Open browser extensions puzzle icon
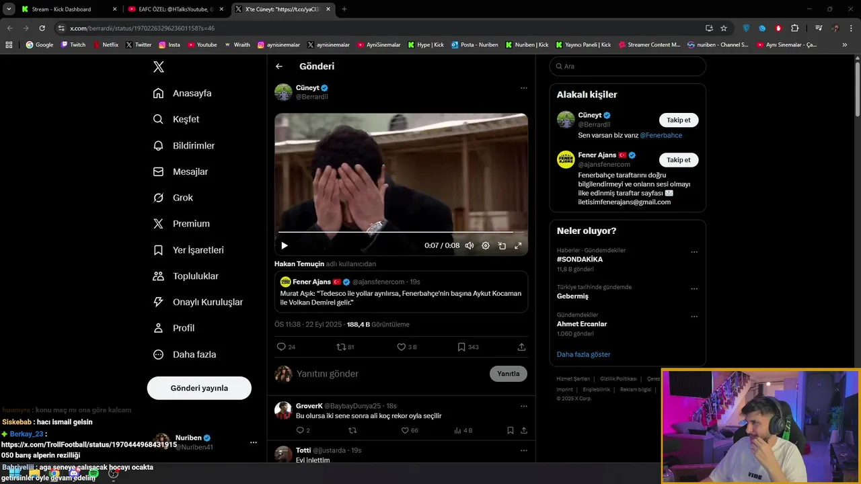Viewport: 861px width, 484px height. pyautogui.click(x=794, y=28)
